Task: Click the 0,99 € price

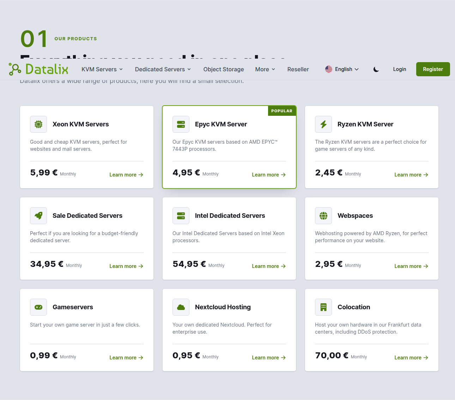Action: coord(44,356)
